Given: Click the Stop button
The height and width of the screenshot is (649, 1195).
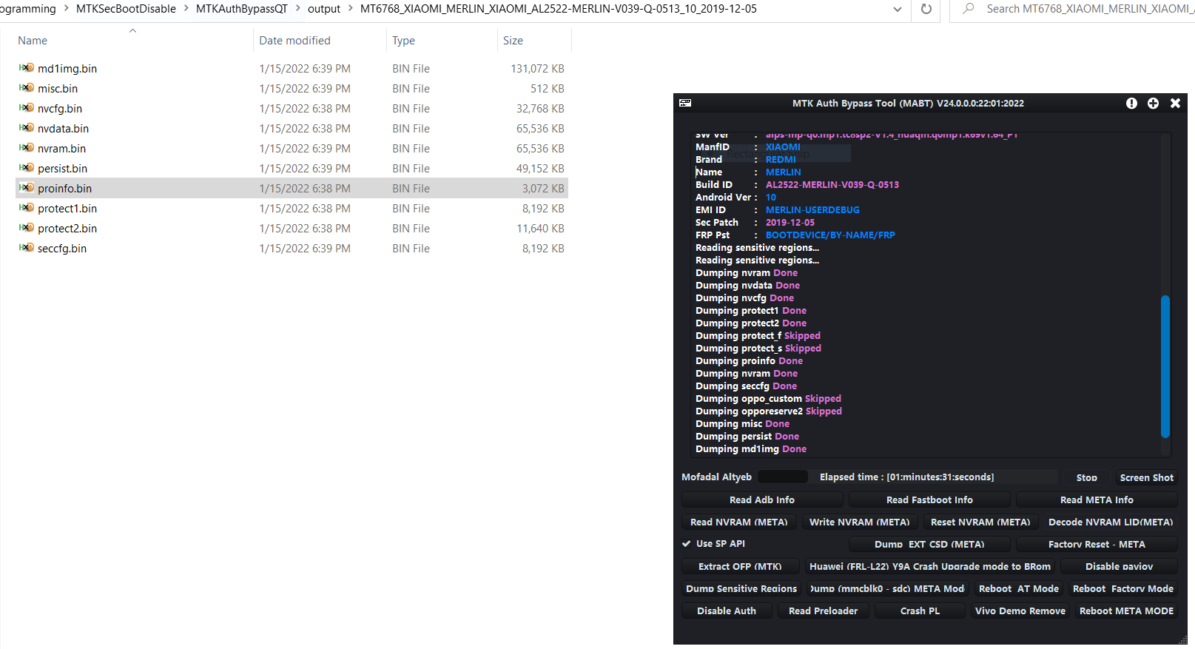Looking at the screenshot, I should 1086,478.
